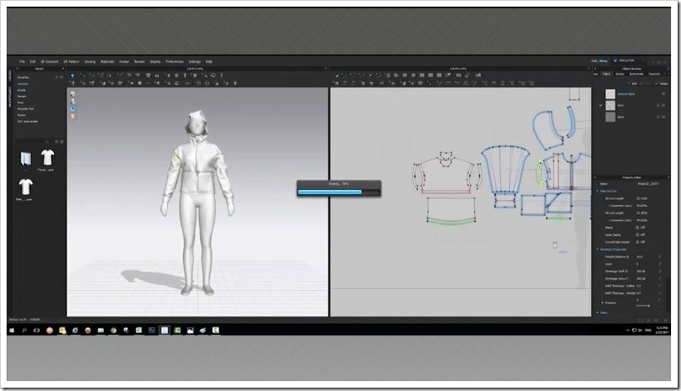Open the 3D Garment menu

coord(51,61)
